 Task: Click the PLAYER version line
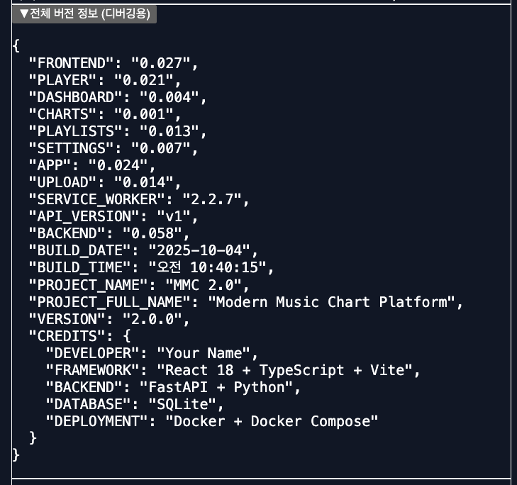click(x=100, y=80)
